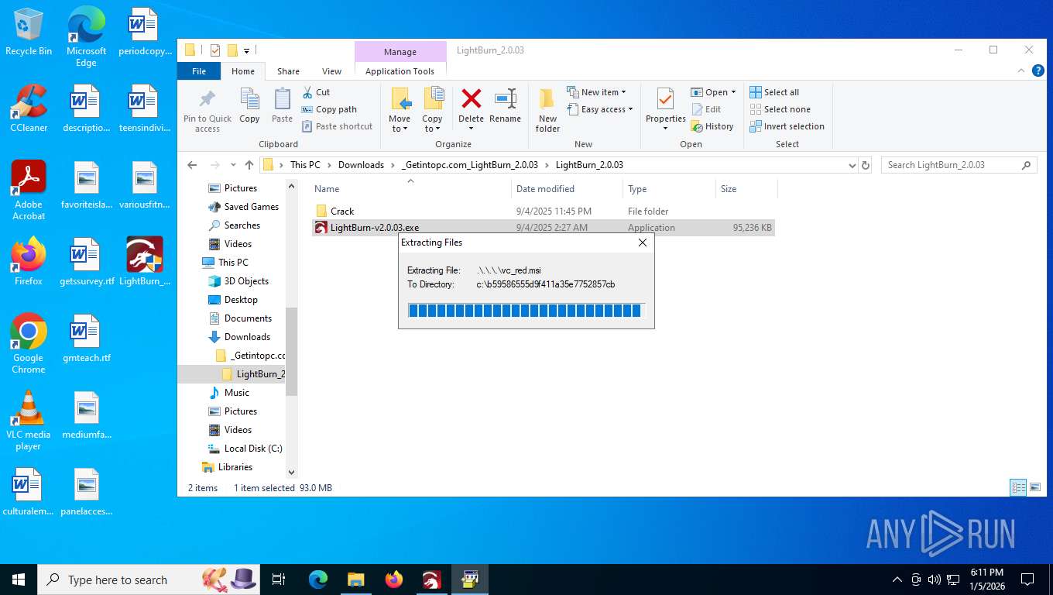Click This PC in the address breadcrumb
Image resolution: width=1053 pixels, height=595 pixels.
point(305,165)
